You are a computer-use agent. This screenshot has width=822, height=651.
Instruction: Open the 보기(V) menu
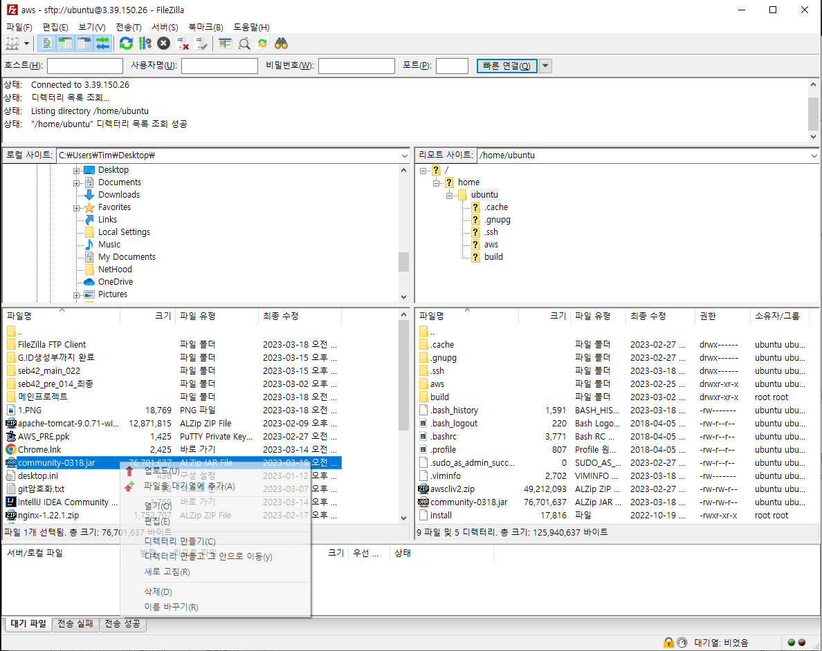click(x=92, y=27)
